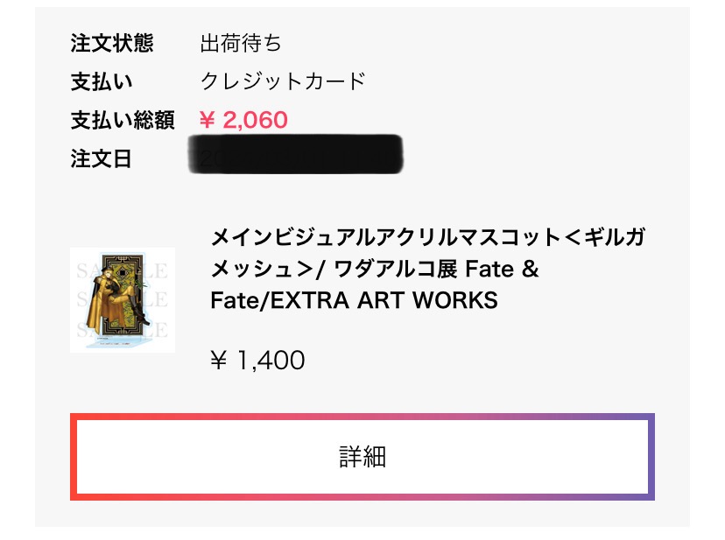Select the 出荷待ち status text
Image resolution: width=725 pixels, height=540 pixels.
[x=241, y=43]
